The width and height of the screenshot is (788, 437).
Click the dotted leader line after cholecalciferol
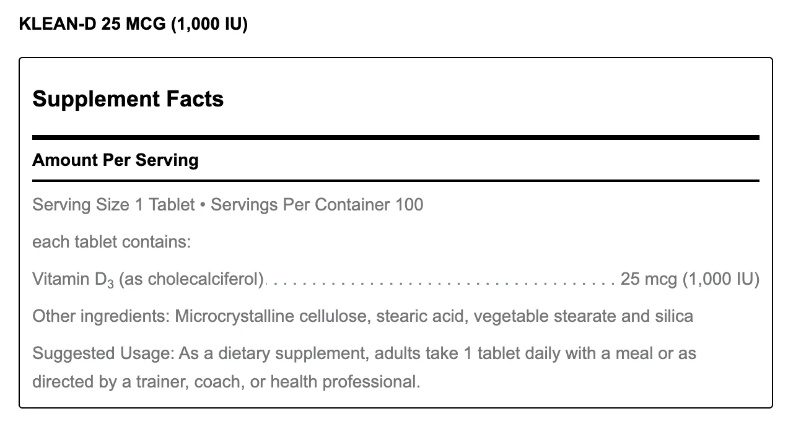click(441, 282)
